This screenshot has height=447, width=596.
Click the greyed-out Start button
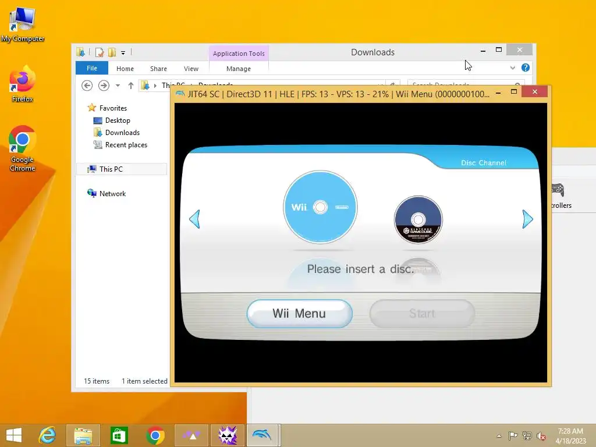(x=422, y=314)
